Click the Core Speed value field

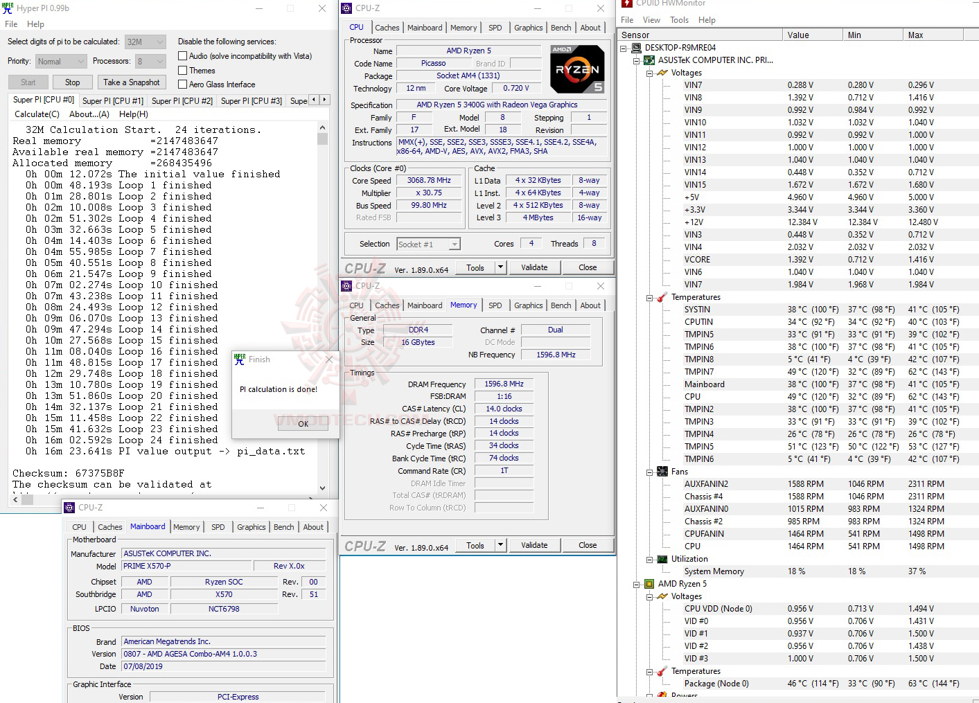point(429,180)
